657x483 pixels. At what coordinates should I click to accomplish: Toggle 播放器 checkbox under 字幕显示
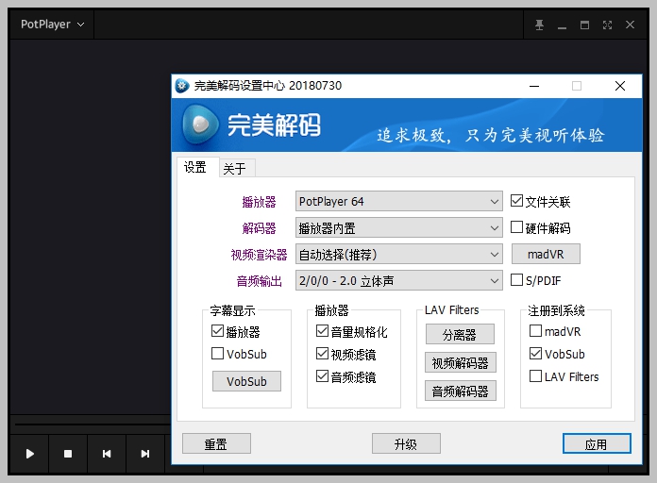pyautogui.click(x=217, y=331)
